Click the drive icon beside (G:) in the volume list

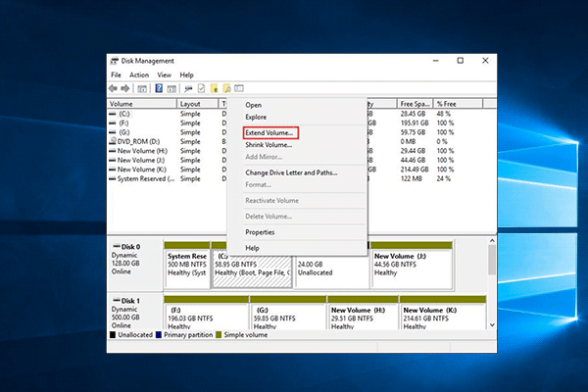pyautogui.click(x=112, y=132)
